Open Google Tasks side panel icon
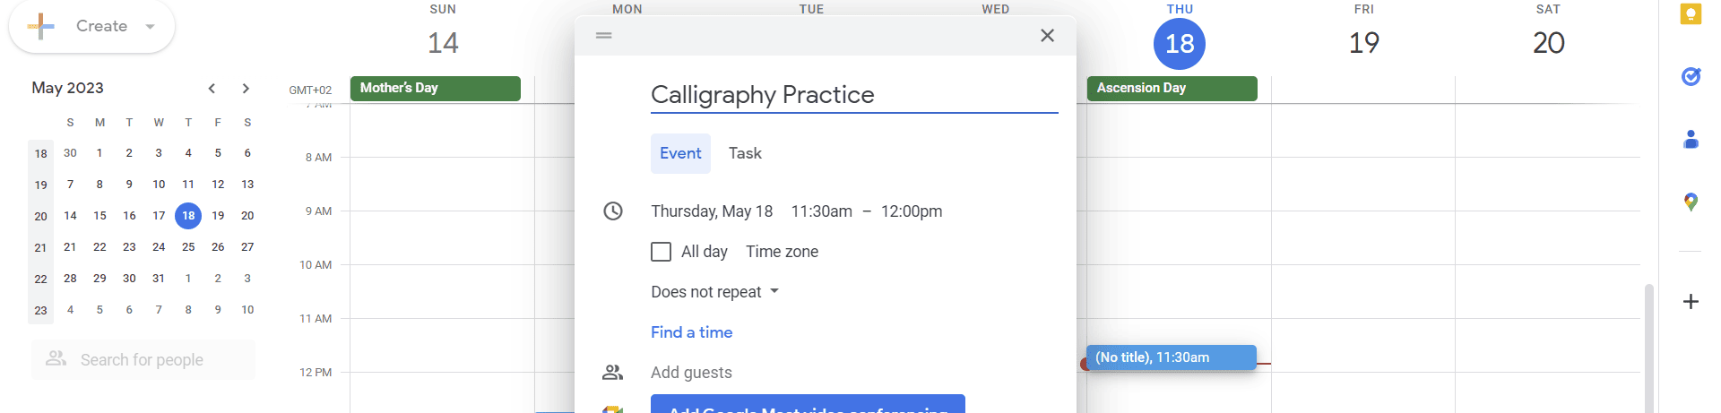The height and width of the screenshot is (413, 1721). pos(1691,77)
